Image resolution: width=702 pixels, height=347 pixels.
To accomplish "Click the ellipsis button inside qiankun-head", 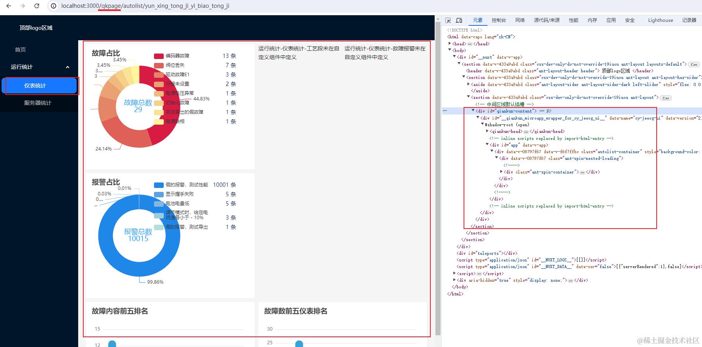I will (x=526, y=132).
